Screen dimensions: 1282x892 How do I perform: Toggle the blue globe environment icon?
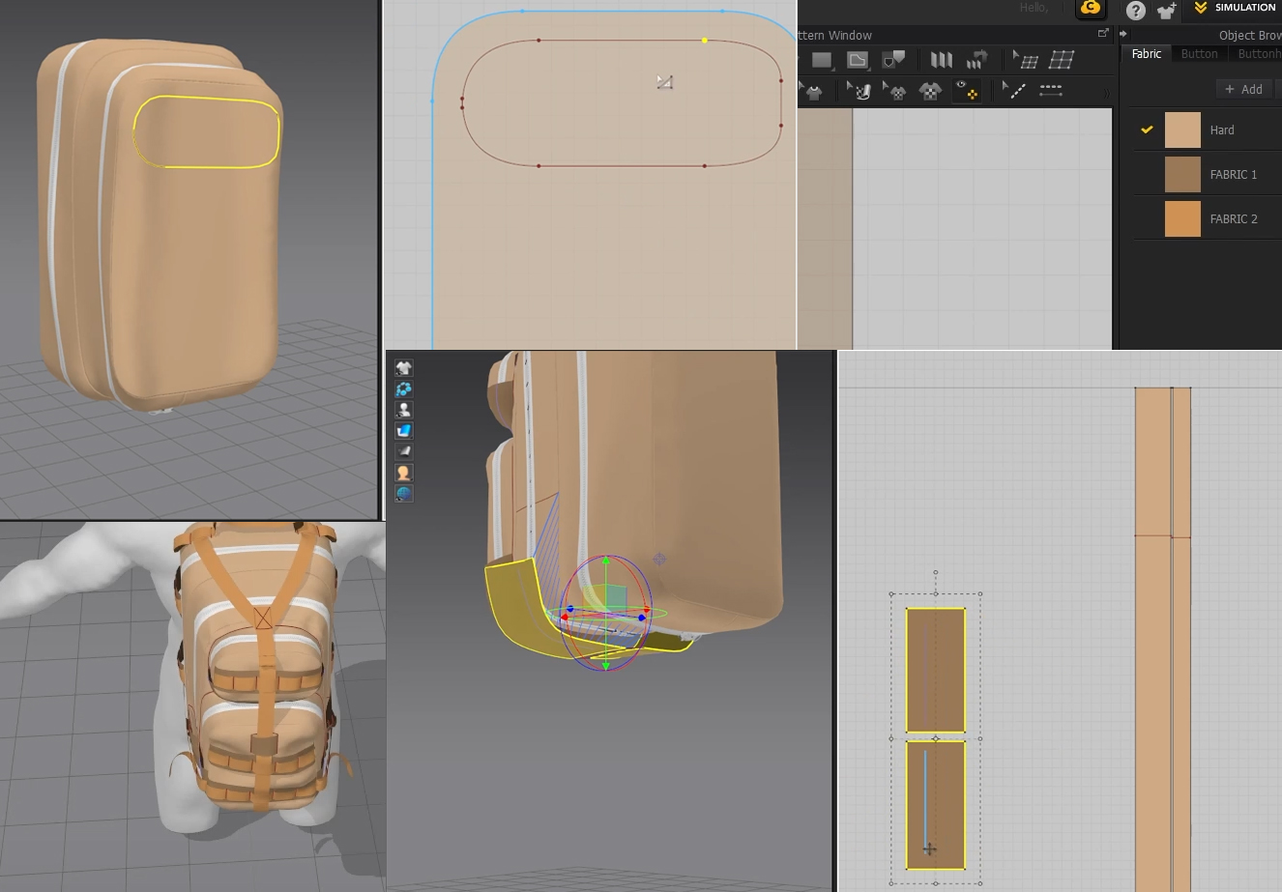[x=403, y=494]
